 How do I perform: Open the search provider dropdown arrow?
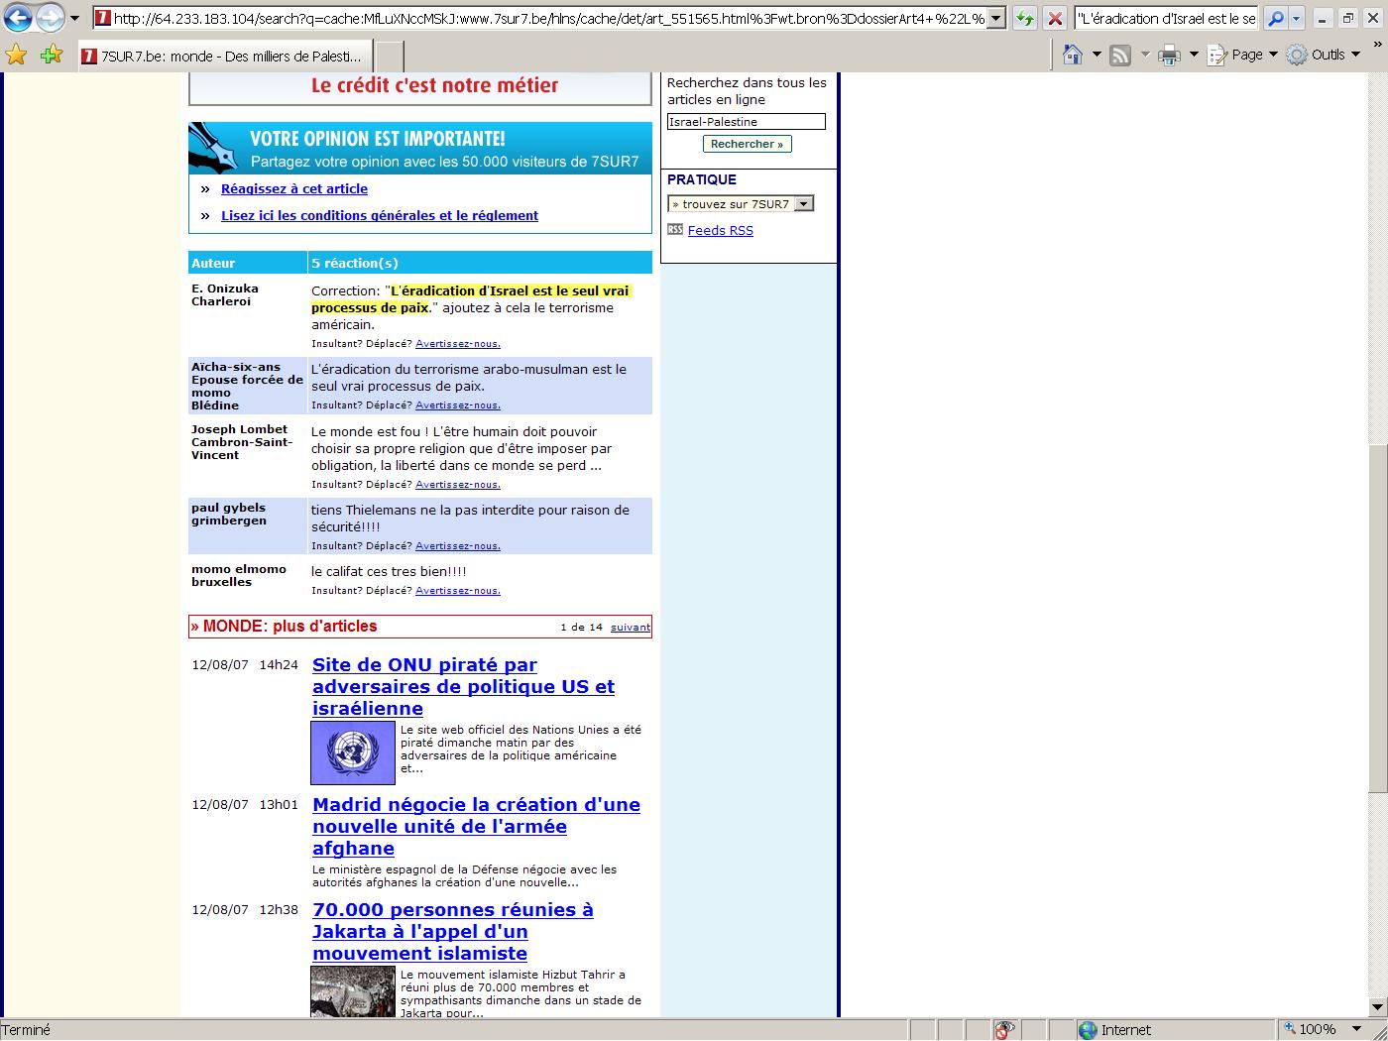[x=1296, y=18]
